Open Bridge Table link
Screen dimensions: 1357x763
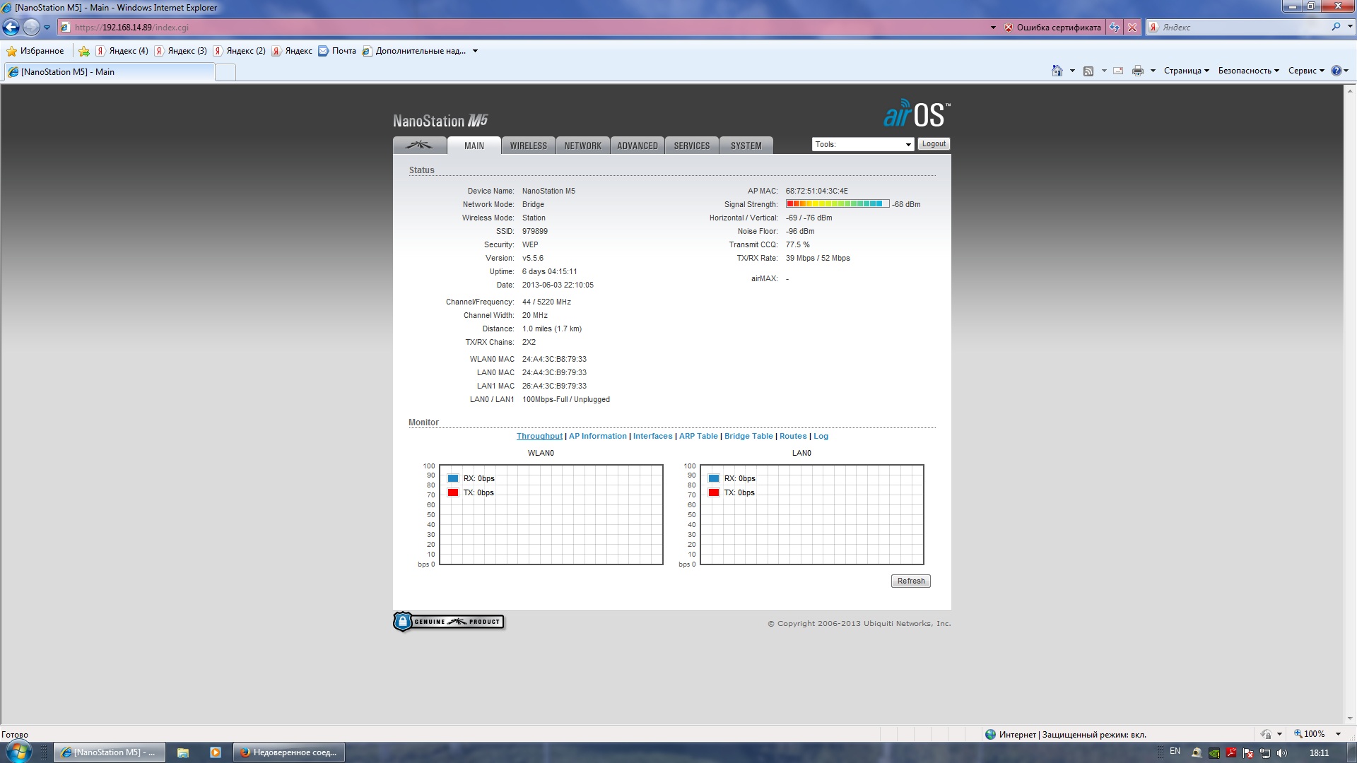(748, 437)
